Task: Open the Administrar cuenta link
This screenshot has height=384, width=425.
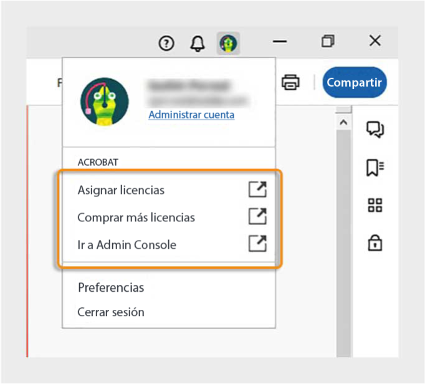Action: click(x=191, y=115)
